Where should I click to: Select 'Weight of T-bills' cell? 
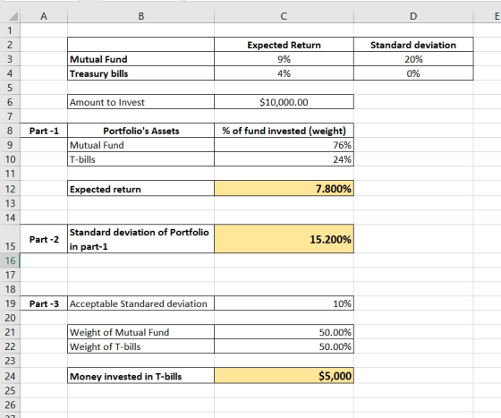(141, 346)
